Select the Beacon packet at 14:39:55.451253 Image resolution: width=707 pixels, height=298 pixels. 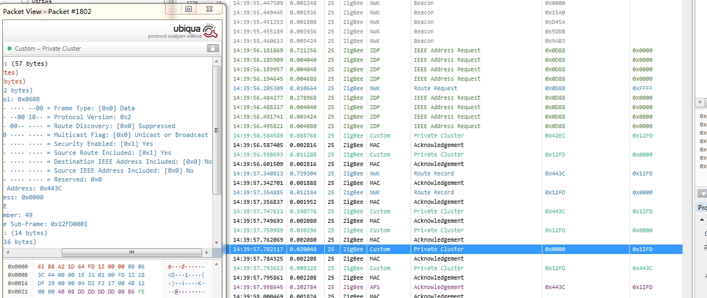pyautogui.click(x=457, y=22)
